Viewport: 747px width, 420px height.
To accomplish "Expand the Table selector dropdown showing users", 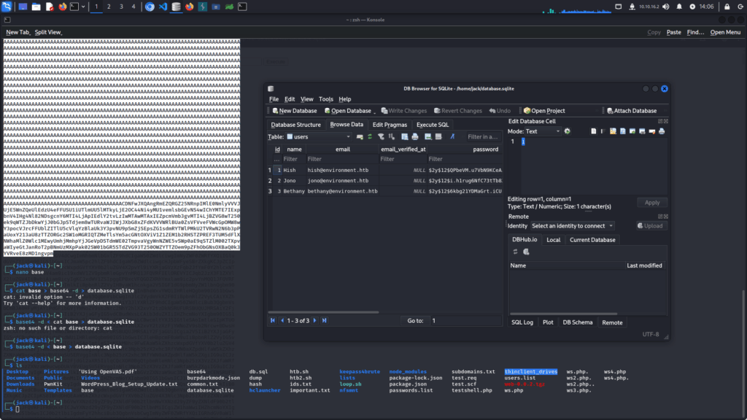I will pyautogui.click(x=318, y=136).
